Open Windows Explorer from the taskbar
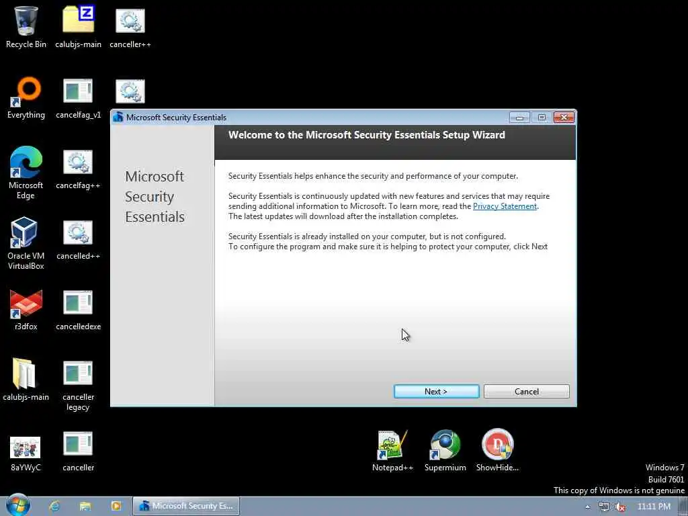This screenshot has width=688, height=516. coord(85,507)
